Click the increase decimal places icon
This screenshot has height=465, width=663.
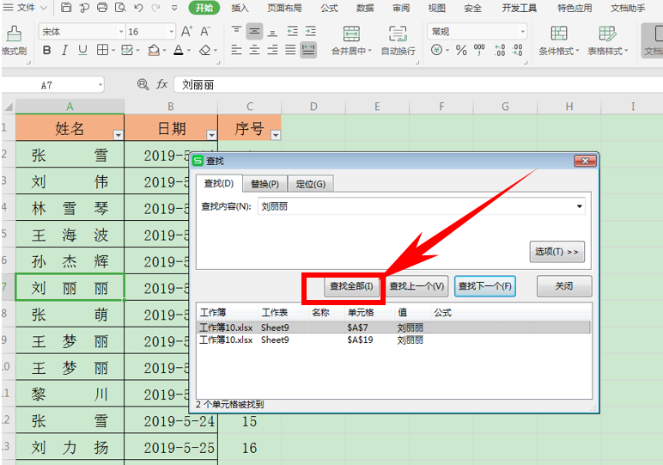pyautogui.click(x=500, y=50)
